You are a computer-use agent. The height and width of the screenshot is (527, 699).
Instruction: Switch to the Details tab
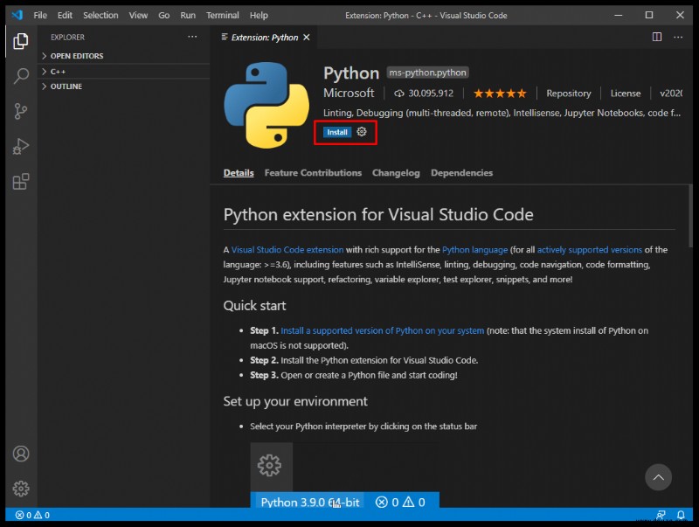point(239,172)
